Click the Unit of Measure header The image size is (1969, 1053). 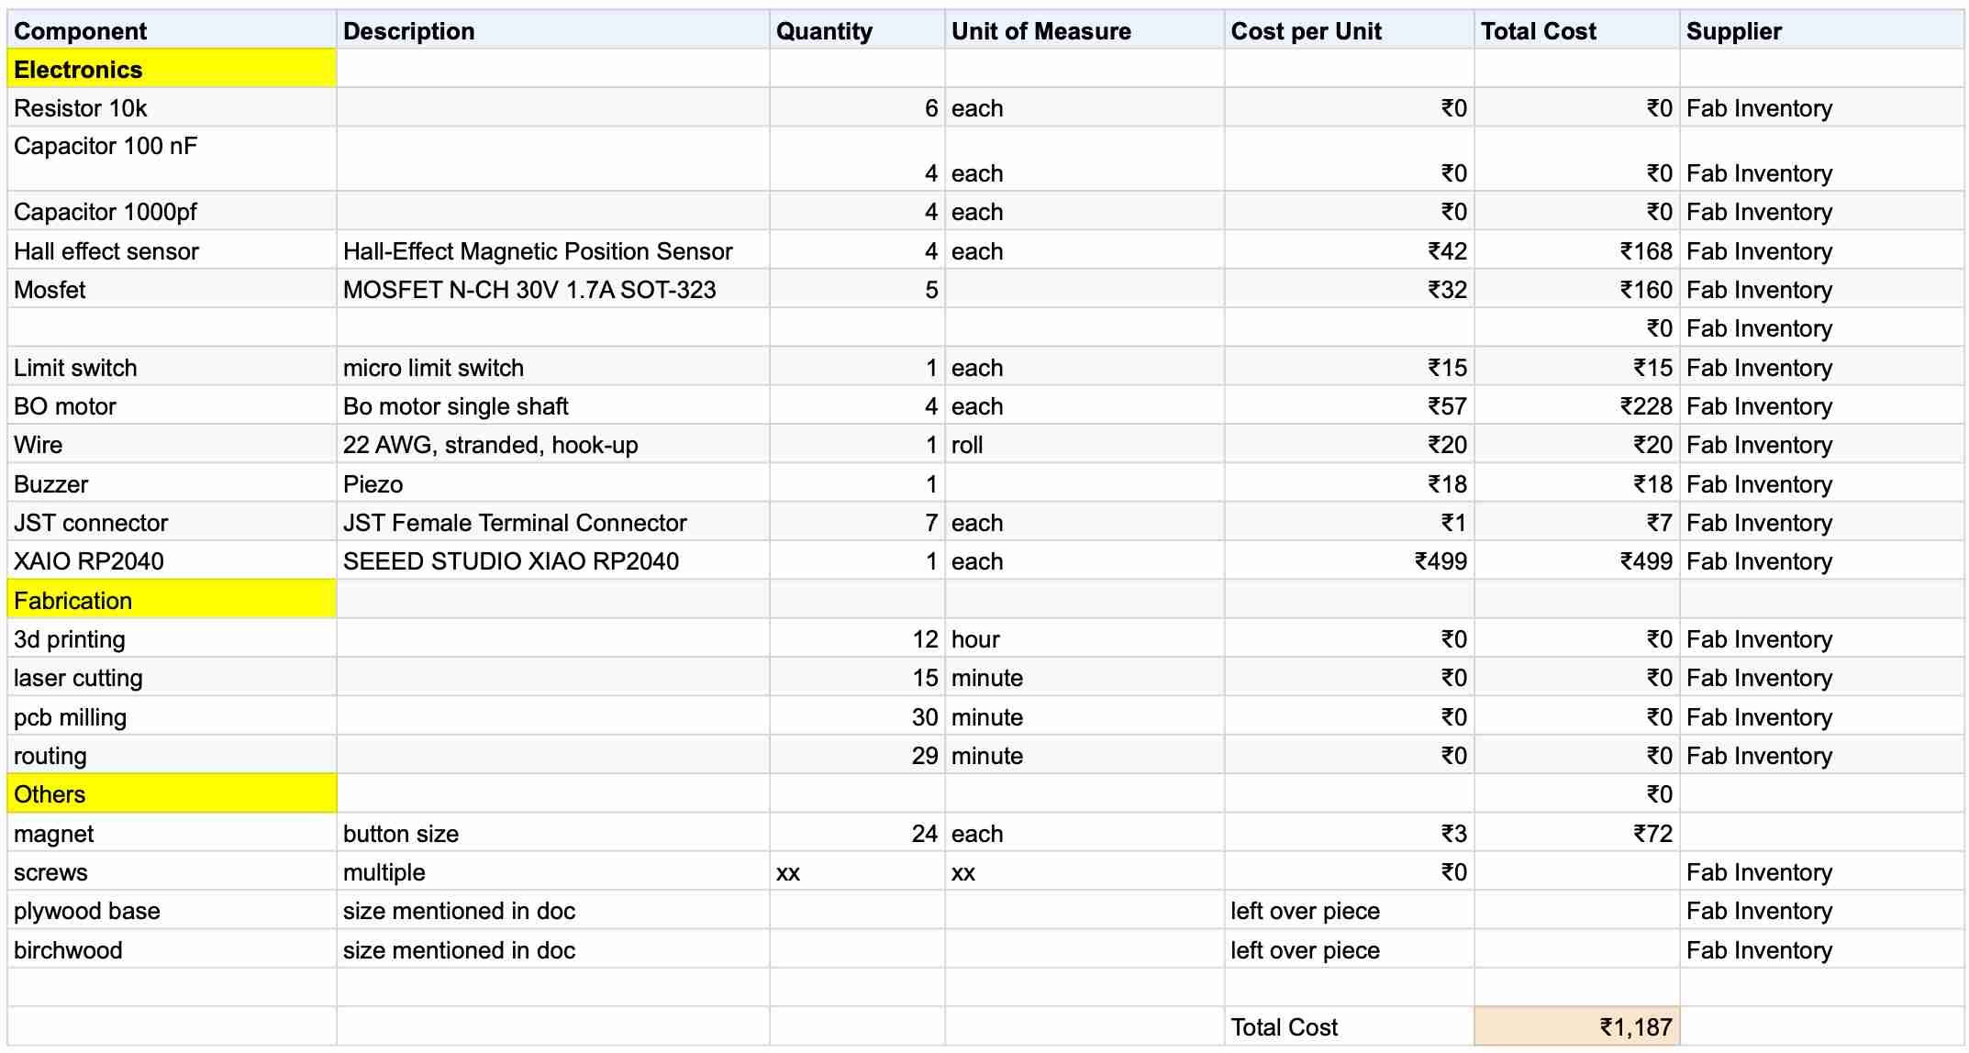click(x=1085, y=30)
